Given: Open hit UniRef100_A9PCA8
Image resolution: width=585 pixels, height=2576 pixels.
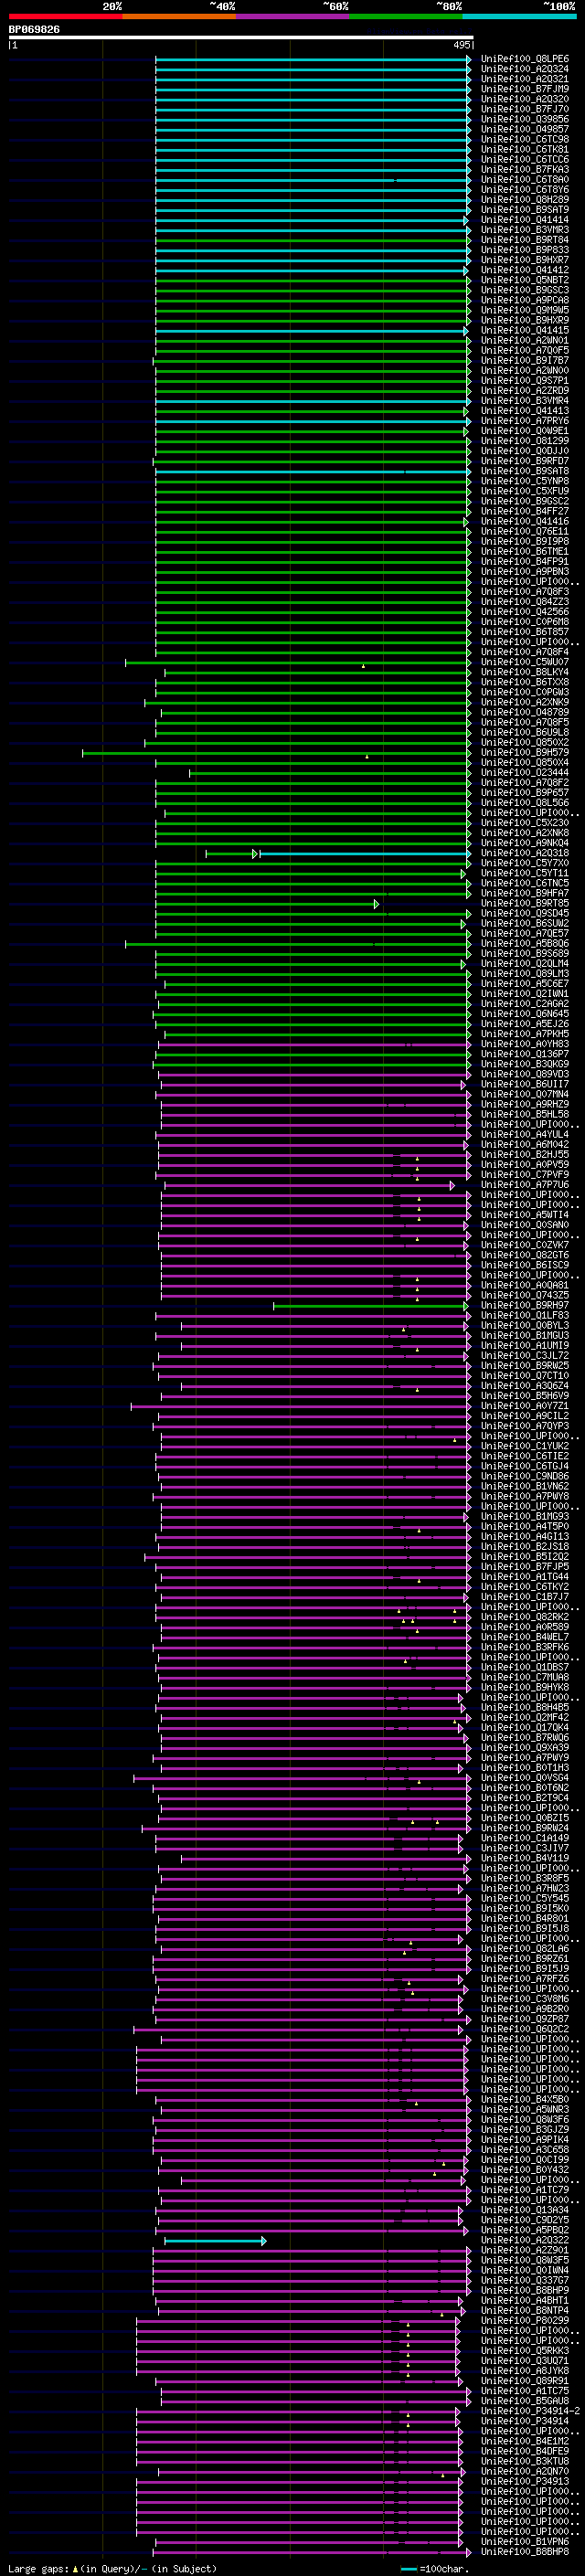Looking at the screenshot, I should coord(525,300).
